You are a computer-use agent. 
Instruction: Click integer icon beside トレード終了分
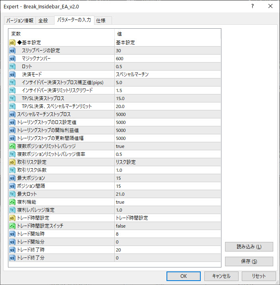click(x=12, y=258)
